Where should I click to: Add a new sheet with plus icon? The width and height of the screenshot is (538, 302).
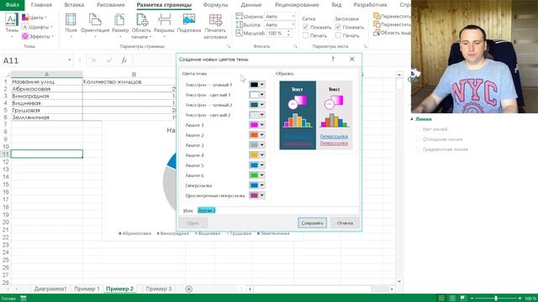coord(188,289)
